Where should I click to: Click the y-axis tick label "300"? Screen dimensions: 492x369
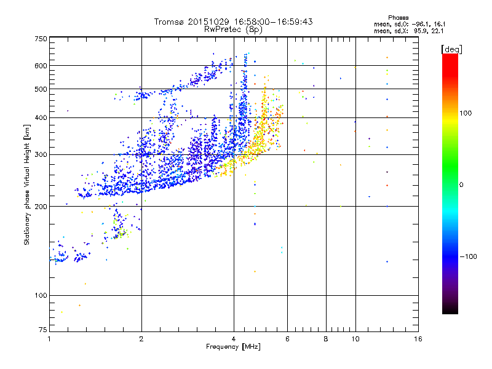click(x=41, y=155)
